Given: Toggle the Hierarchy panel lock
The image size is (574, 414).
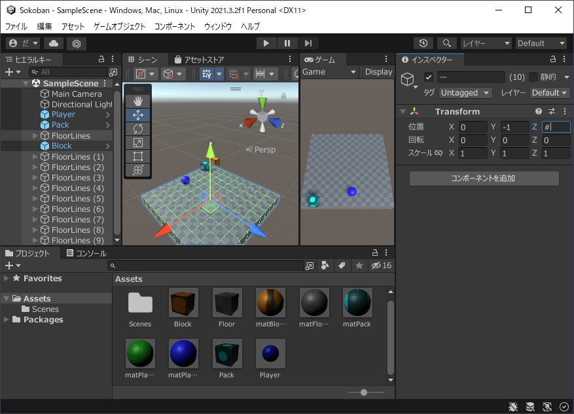Looking at the screenshot, I should pyautogui.click(x=101, y=60).
